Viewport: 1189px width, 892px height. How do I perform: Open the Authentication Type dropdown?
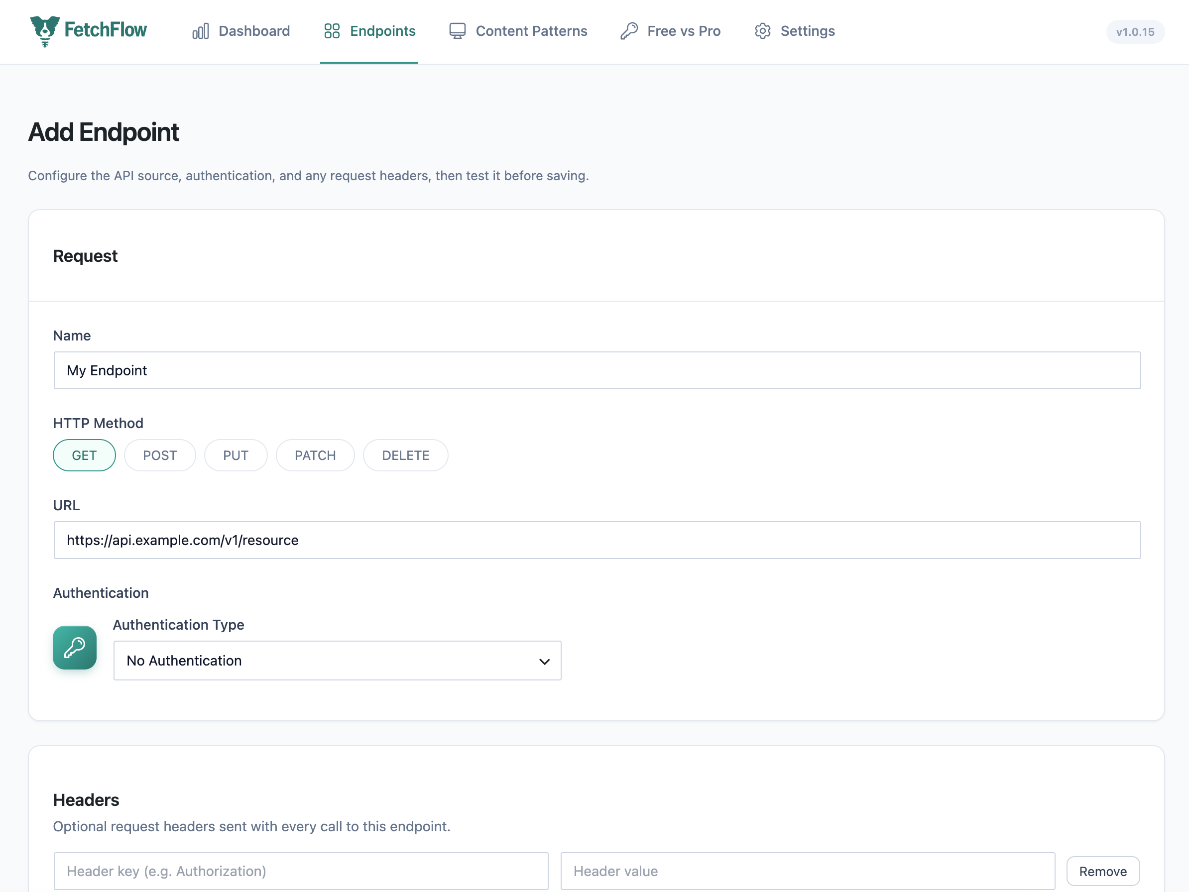click(x=338, y=661)
